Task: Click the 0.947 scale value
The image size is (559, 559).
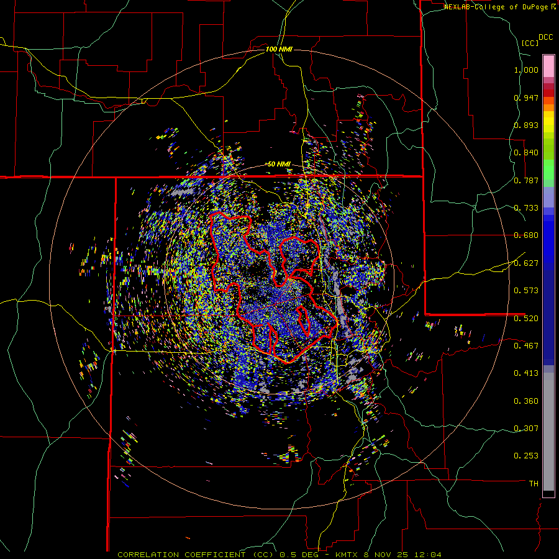Action: [x=526, y=98]
